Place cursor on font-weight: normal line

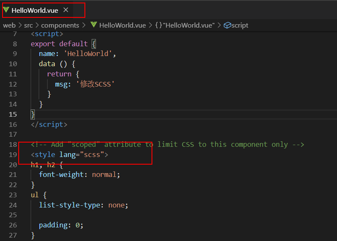tap(79, 175)
